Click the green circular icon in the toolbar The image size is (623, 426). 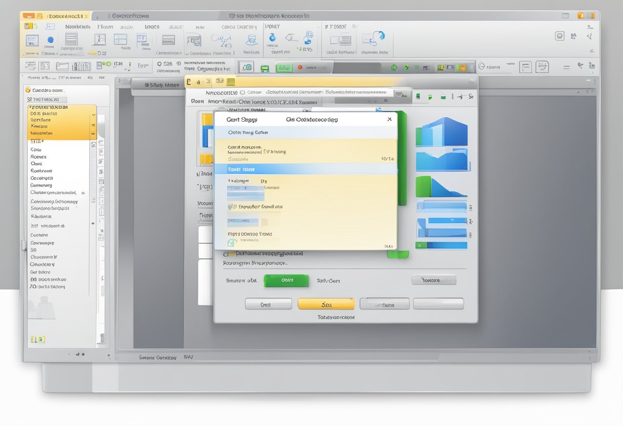pyautogui.click(x=394, y=68)
